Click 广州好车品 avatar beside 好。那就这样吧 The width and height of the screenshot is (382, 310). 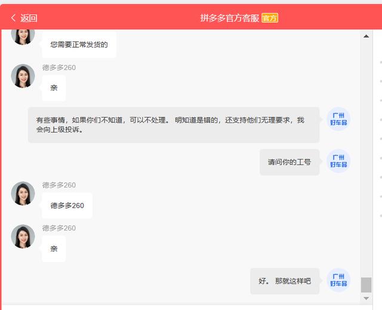[x=338, y=281]
